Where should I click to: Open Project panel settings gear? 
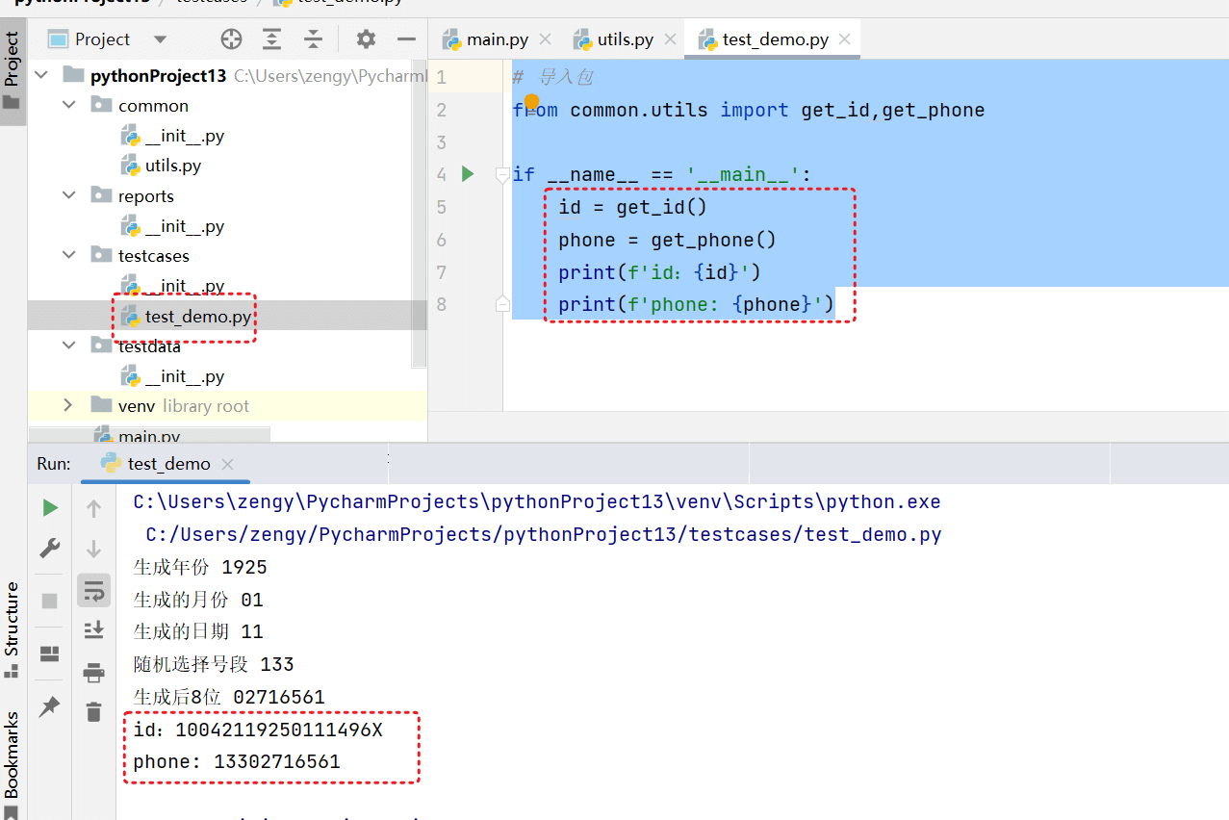coord(366,39)
